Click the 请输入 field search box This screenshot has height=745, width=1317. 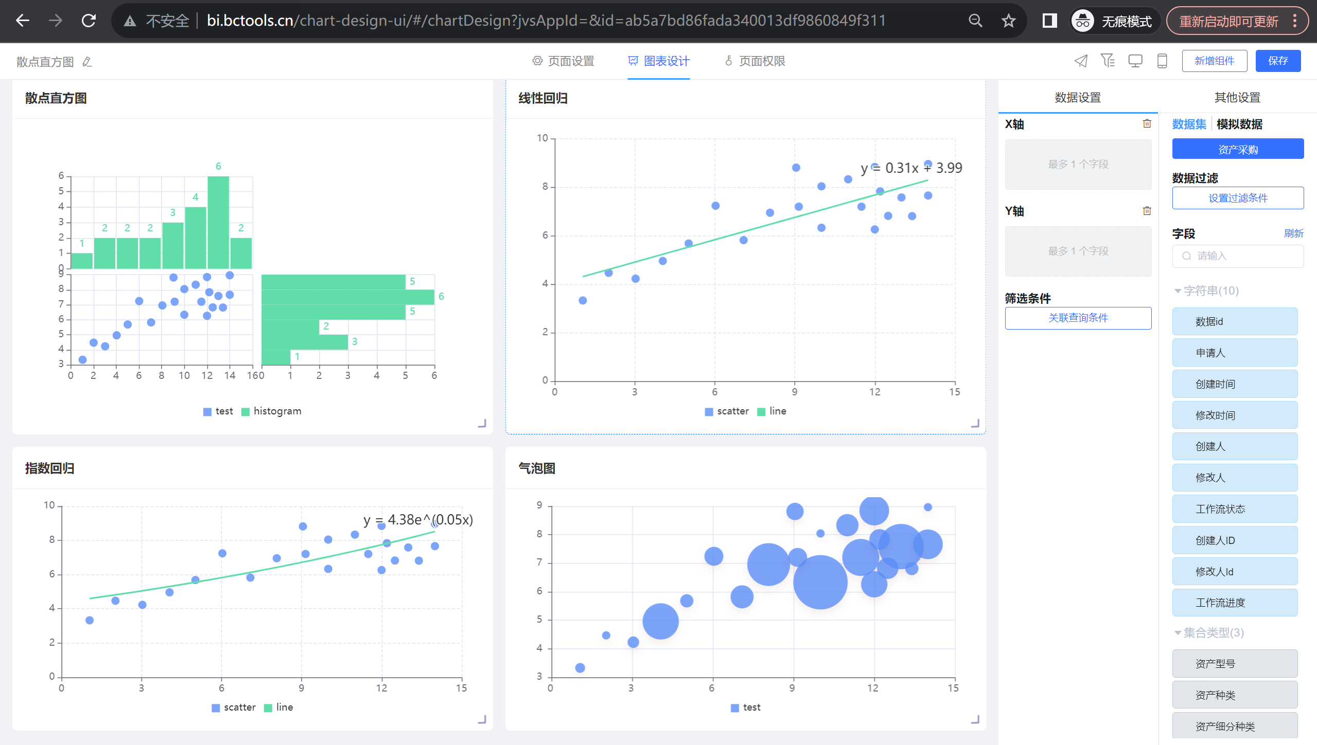1237,256
